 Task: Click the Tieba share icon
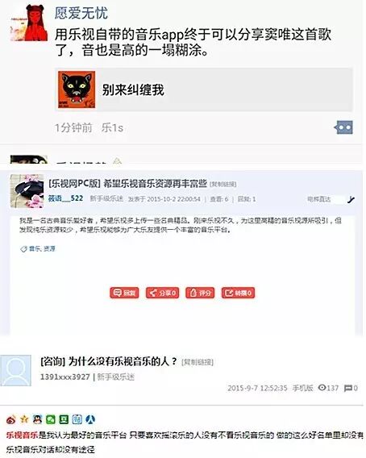(77, 419)
